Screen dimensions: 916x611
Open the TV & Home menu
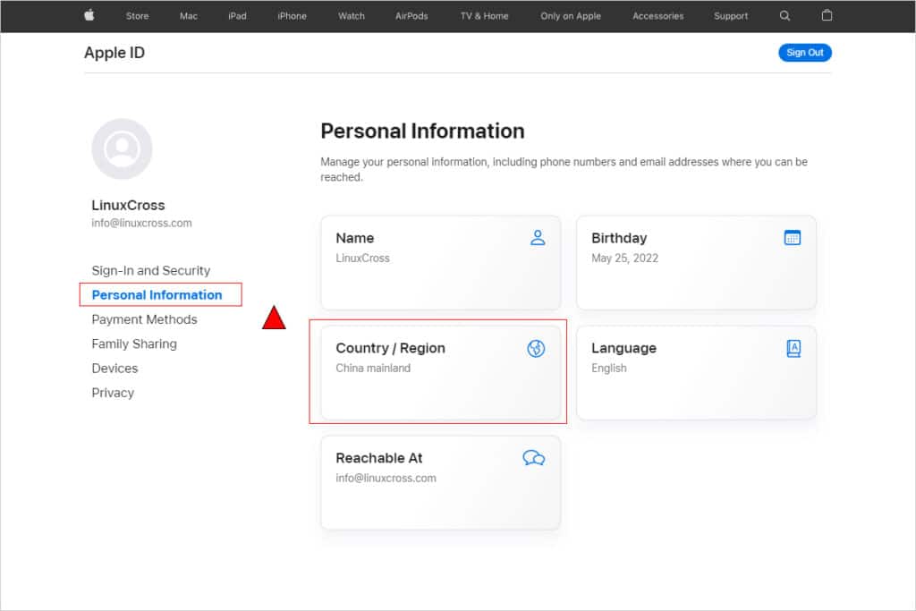pyautogui.click(x=484, y=16)
